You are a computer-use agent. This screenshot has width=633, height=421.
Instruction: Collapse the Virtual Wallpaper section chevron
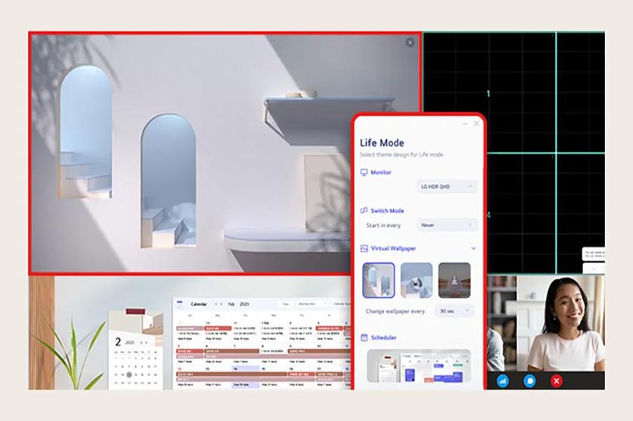tap(474, 248)
